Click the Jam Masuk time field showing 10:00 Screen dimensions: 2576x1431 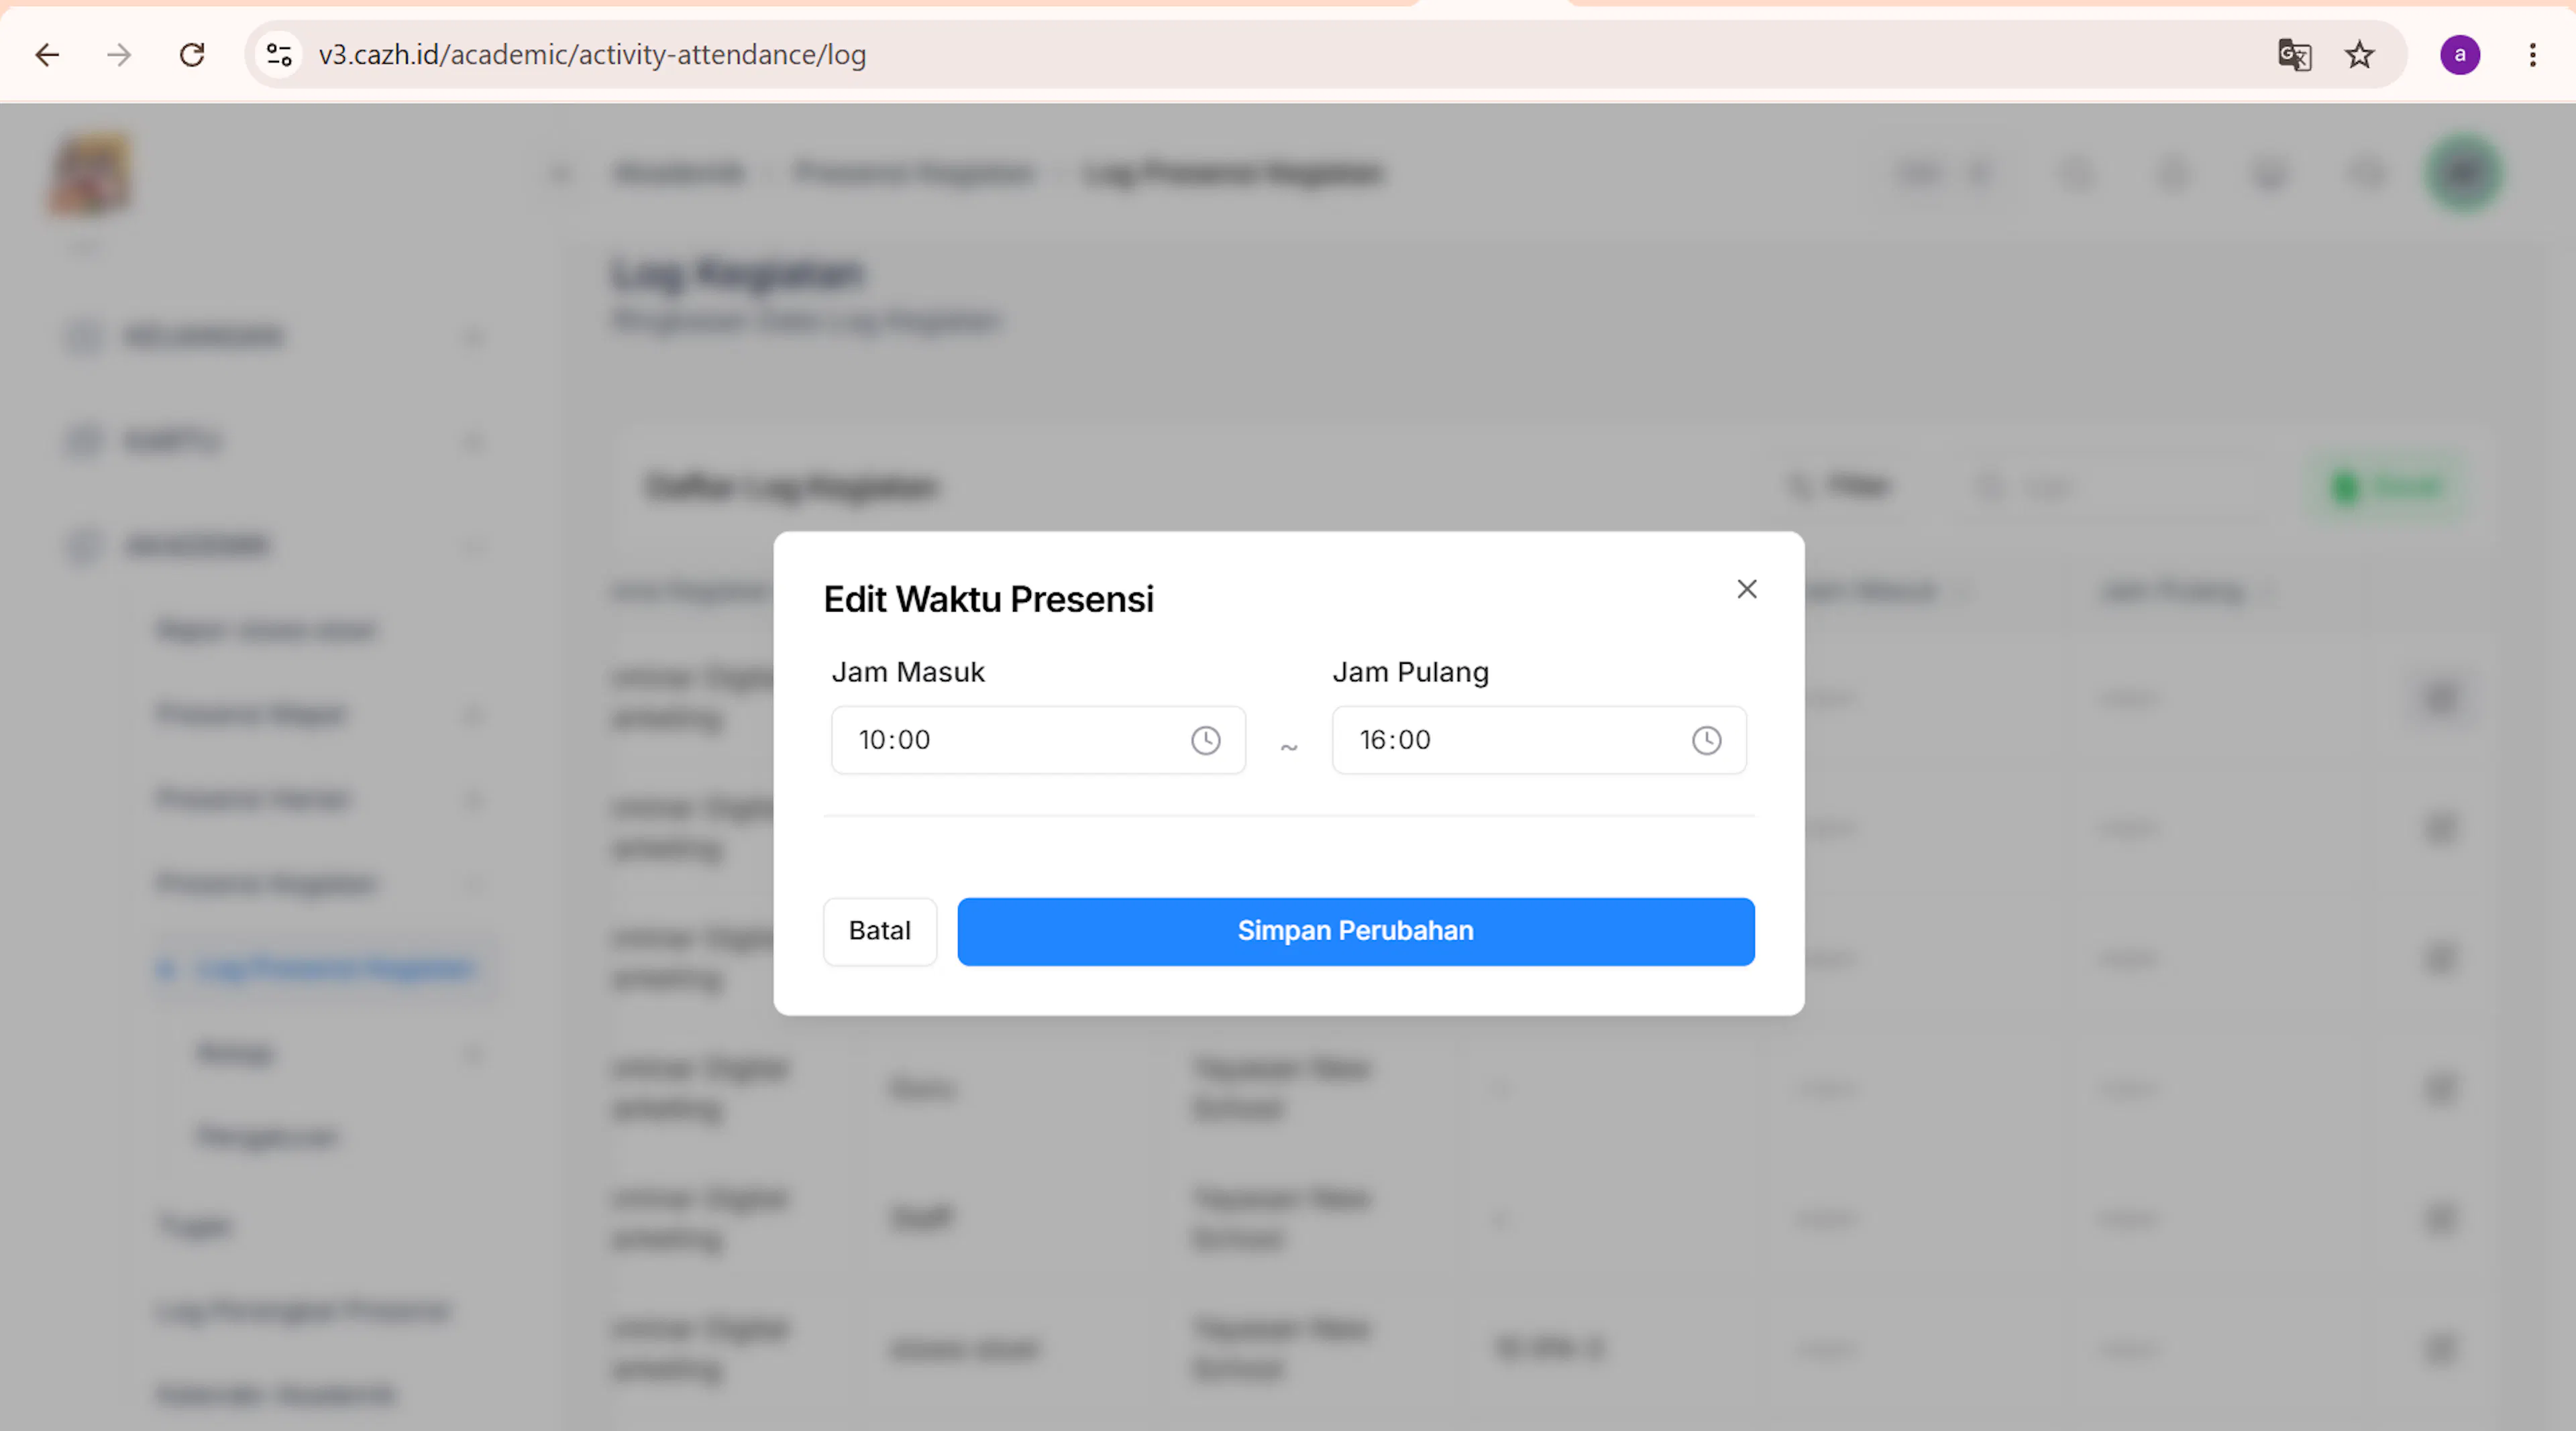(1038, 740)
